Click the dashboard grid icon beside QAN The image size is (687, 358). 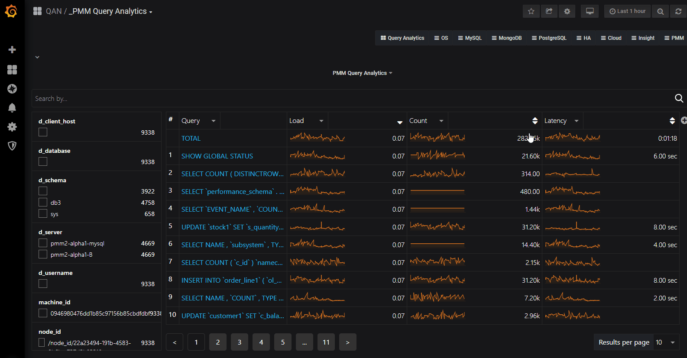pos(37,11)
